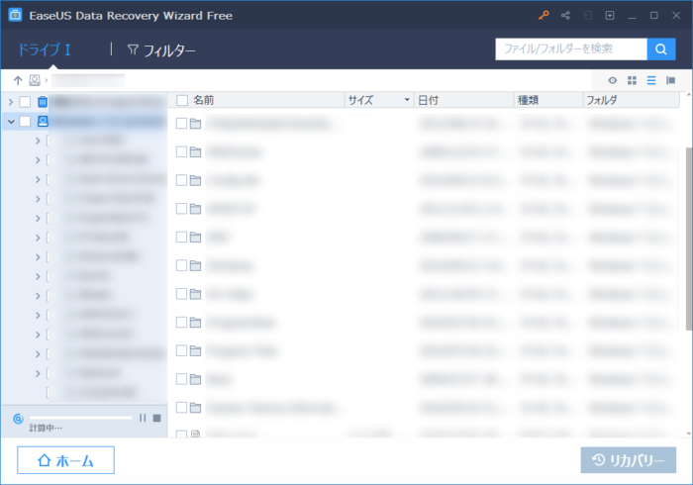Click the scan status spinner icon

[x=18, y=419]
